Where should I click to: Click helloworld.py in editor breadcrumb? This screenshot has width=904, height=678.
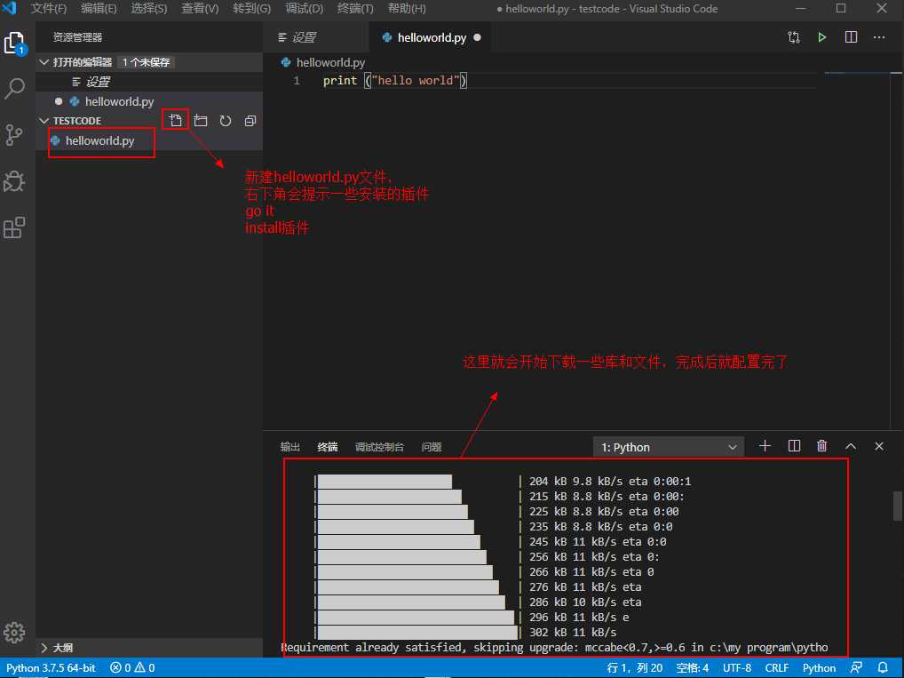pyautogui.click(x=330, y=62)
